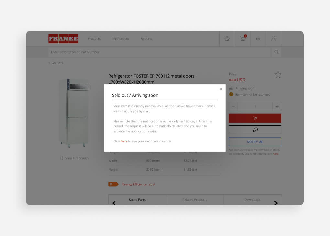
Task: Click the Franke logo
Action: [63, 38]
